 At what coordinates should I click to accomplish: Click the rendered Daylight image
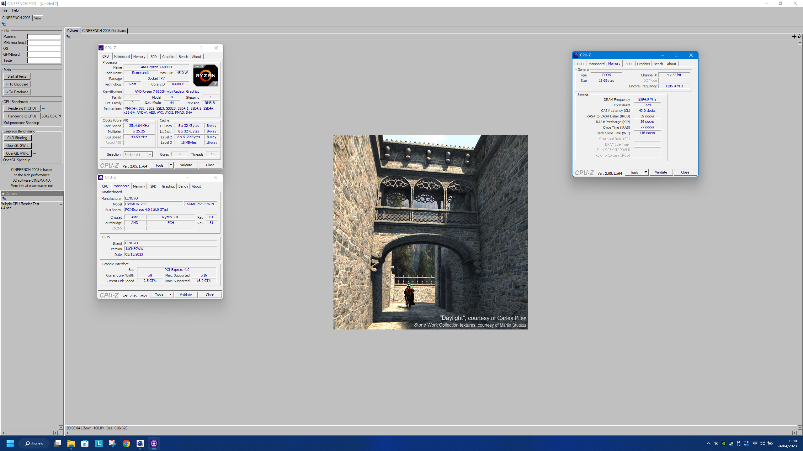point(430,232)
